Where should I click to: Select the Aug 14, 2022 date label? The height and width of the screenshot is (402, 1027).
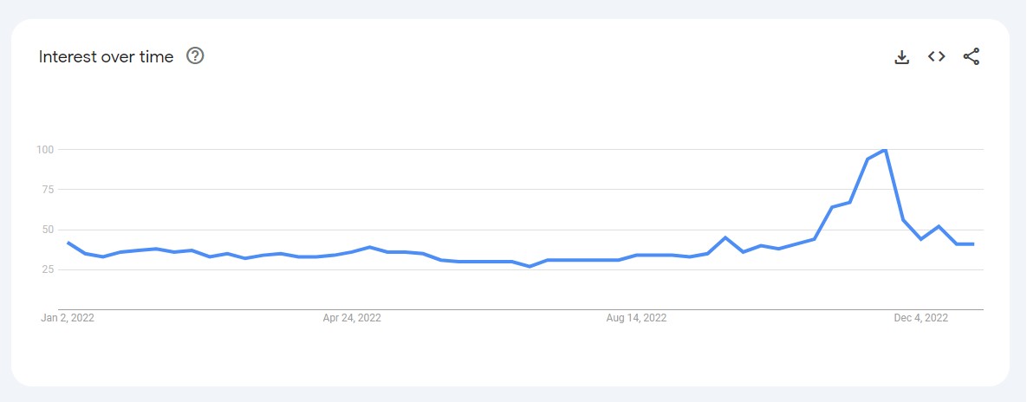click(x=636, y=318)
